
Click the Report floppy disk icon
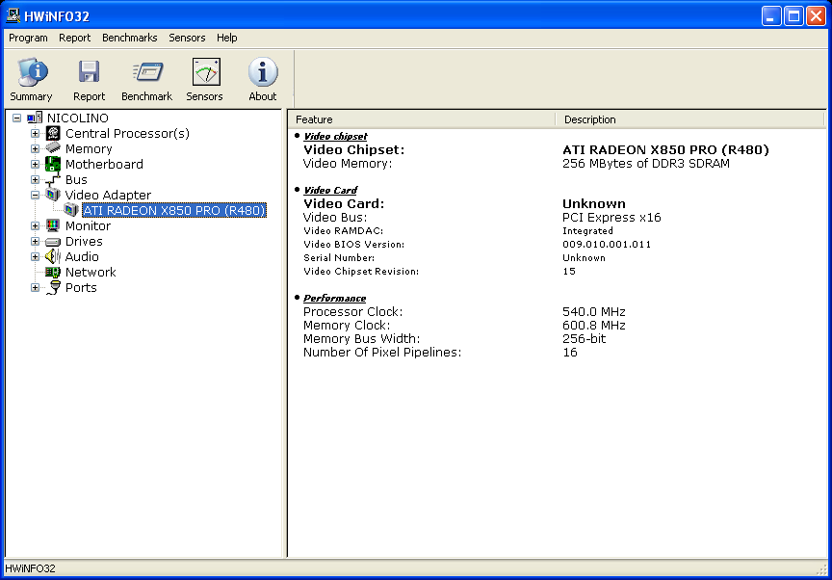(x=89, y=71)
